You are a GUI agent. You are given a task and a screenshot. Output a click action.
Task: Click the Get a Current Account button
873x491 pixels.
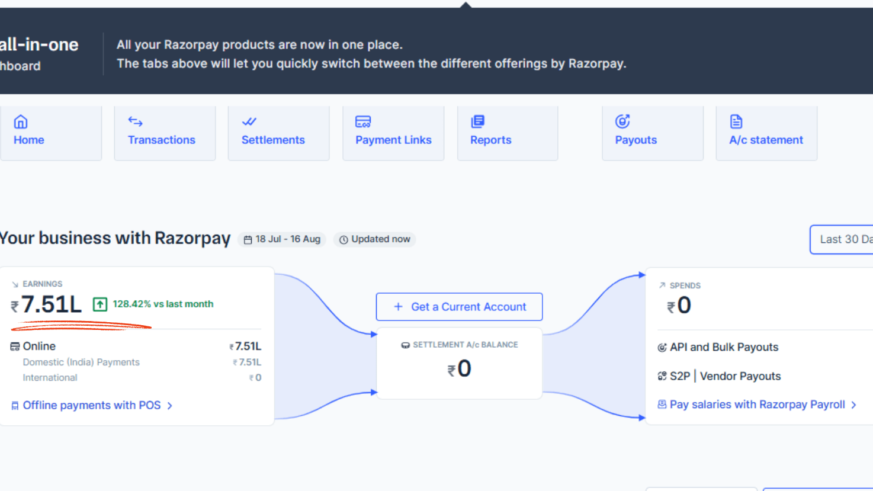point(460,307)
